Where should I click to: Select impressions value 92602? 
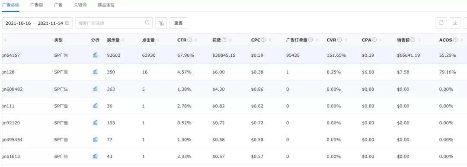tap(113, 55)
